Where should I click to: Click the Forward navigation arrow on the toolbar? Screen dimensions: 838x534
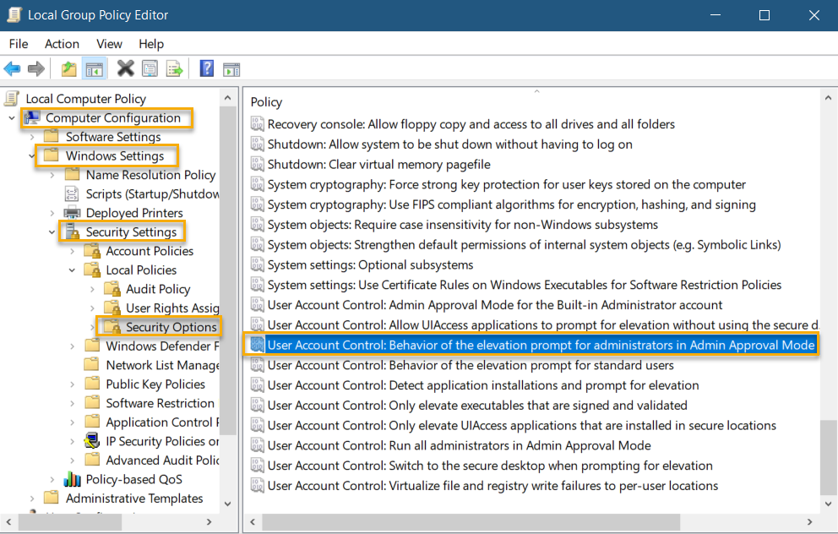(35, 68)
